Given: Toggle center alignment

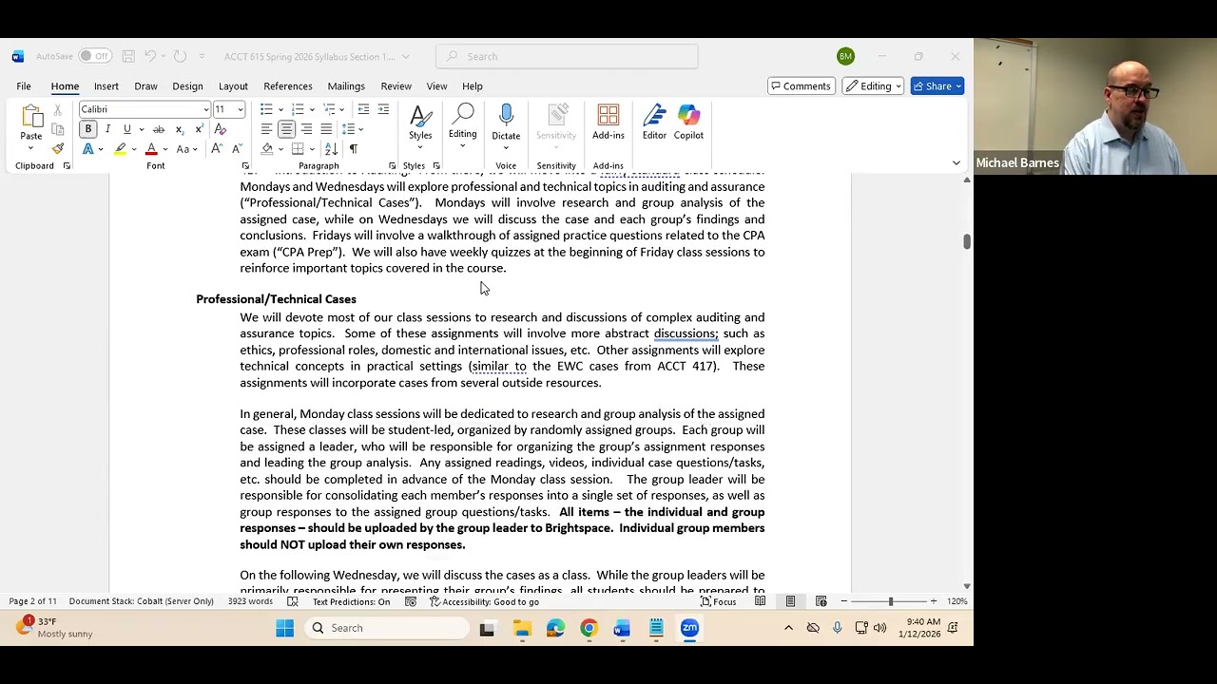Looking at the screenshot, I should 286,129.
